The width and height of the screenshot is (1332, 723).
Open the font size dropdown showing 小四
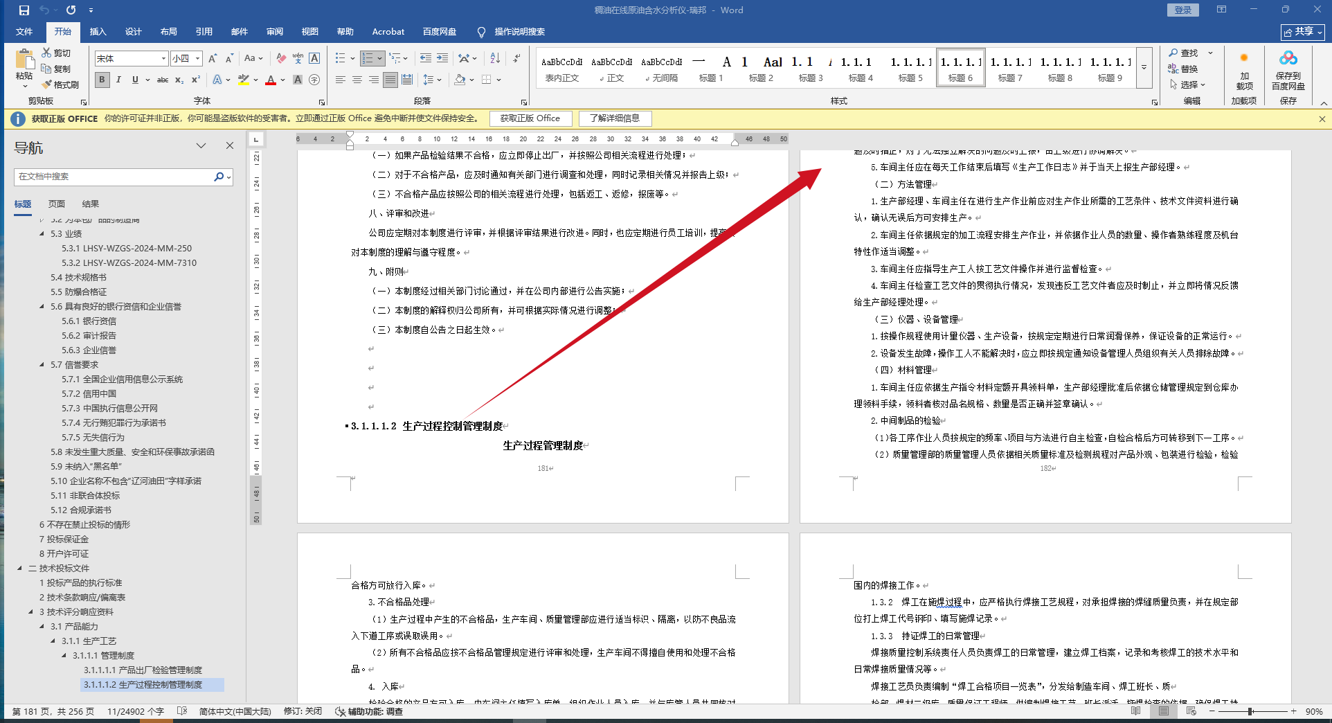pos(197,59)
